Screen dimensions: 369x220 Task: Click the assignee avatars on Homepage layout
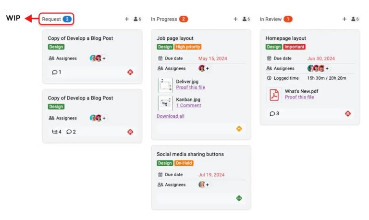(316, 68)
